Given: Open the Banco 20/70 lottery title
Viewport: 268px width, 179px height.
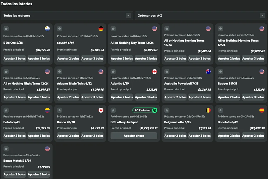Looking at the screenshot, I should click(66, 122).
